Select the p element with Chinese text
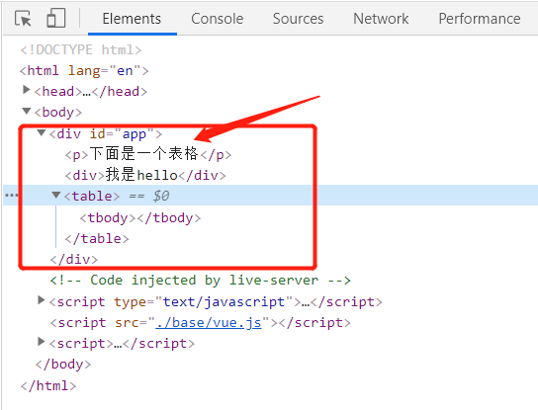Screen dimensions: 538x410 click(x=148, y=154)
